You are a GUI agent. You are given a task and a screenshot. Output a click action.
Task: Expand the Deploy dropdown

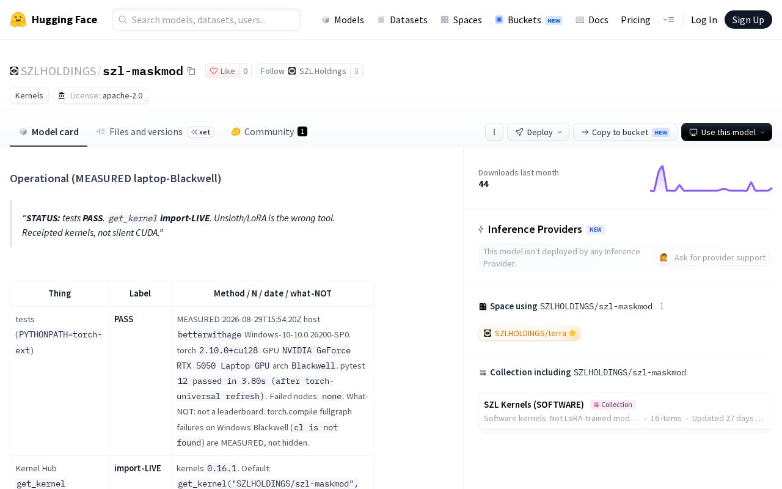[538, 132]
